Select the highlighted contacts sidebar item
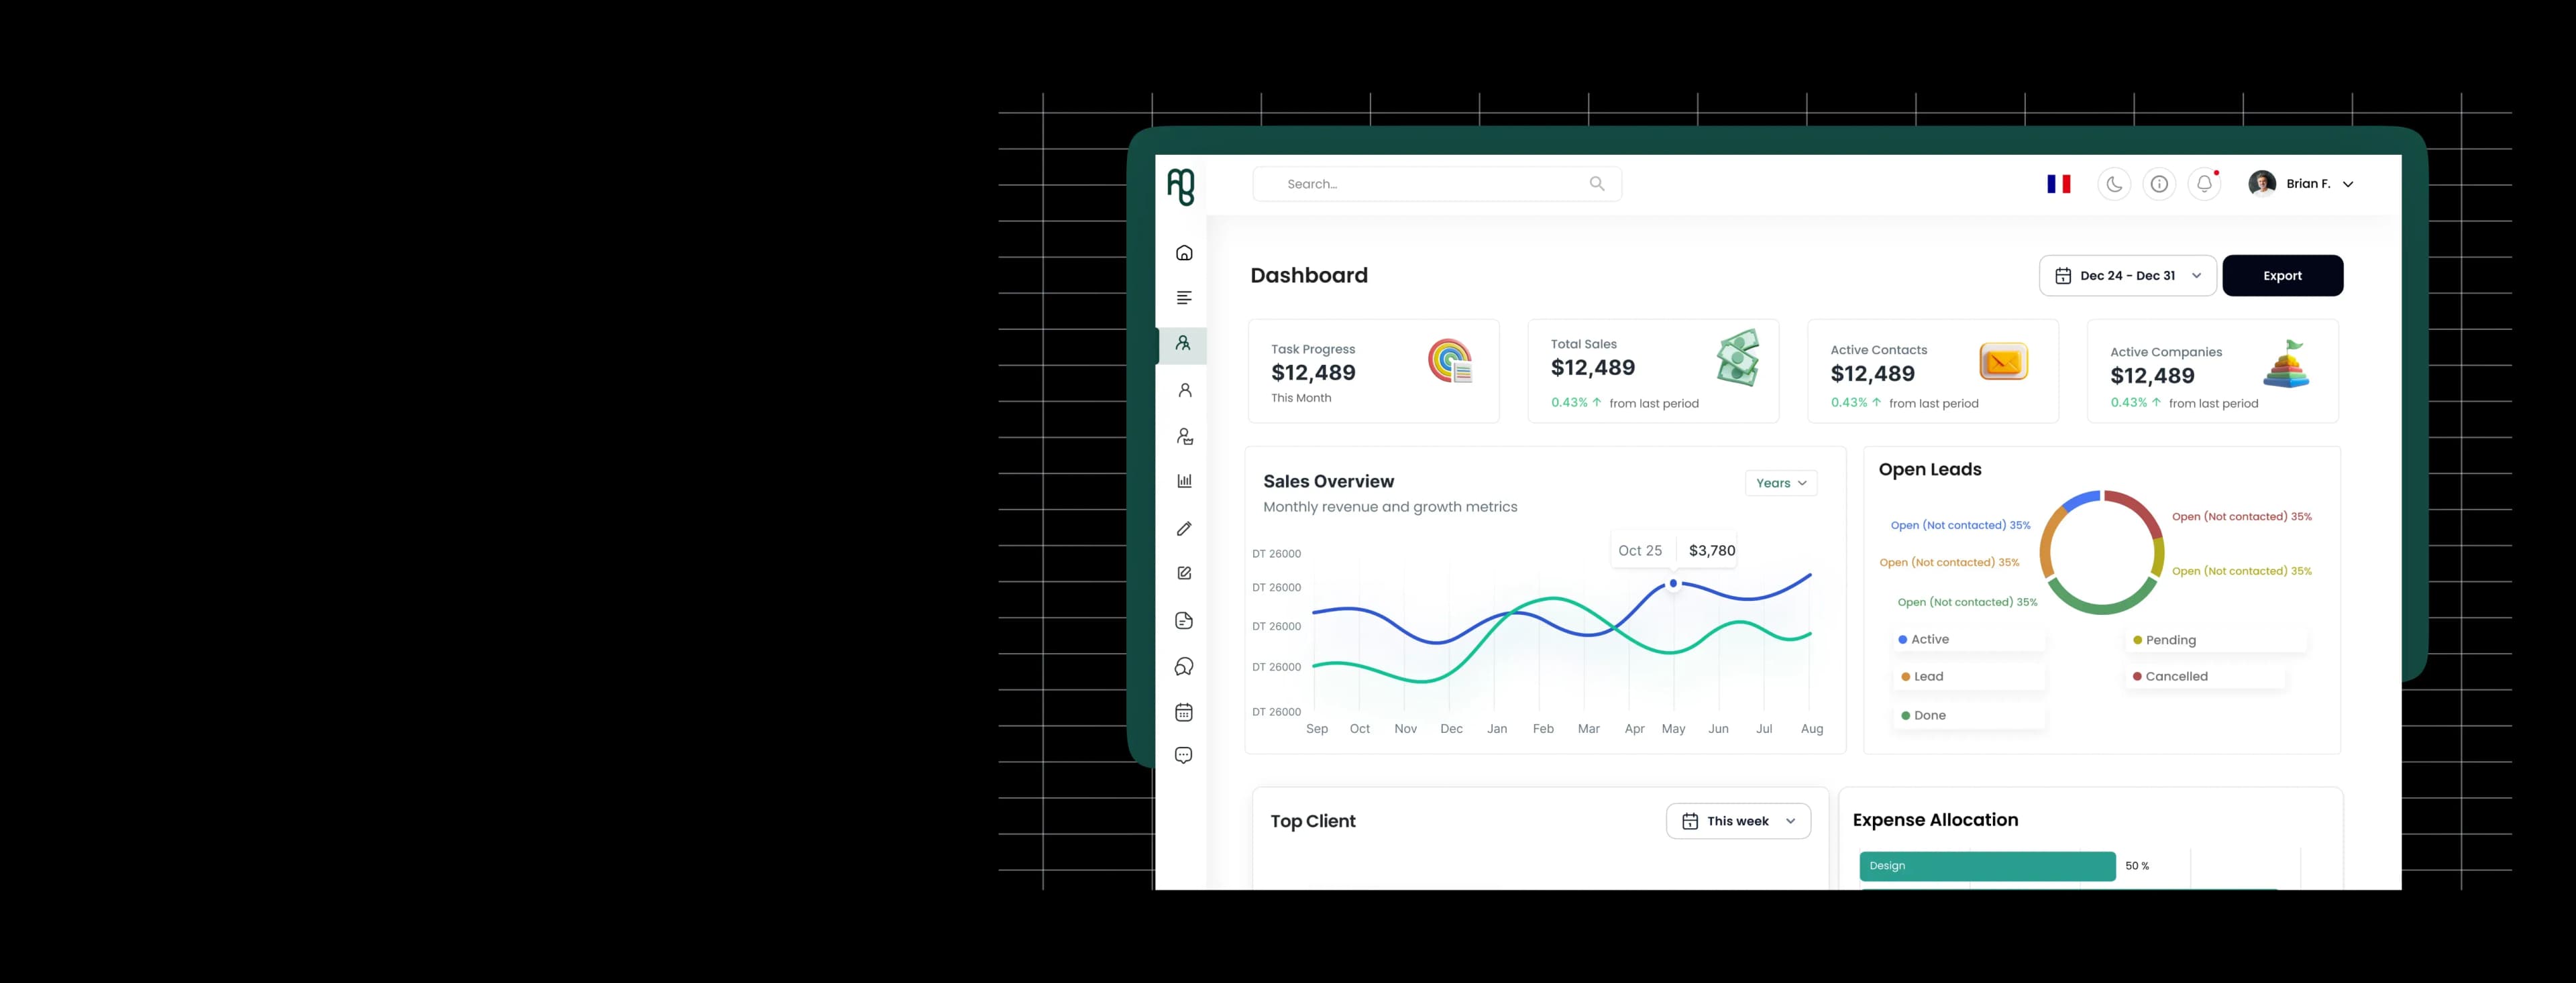 click(1183, 344)
